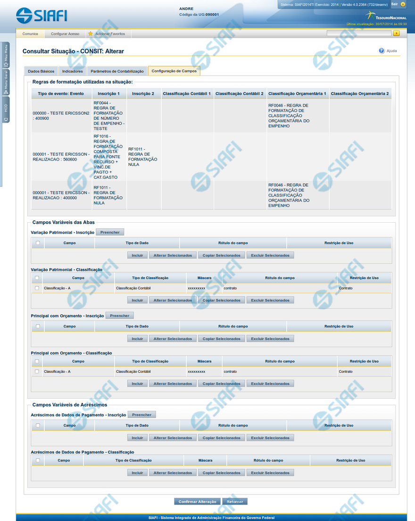Image resolution: width=415 pixels, height=521 pixels.
Task: Click the Confirmar Alteração button
Action: [197, 502]
